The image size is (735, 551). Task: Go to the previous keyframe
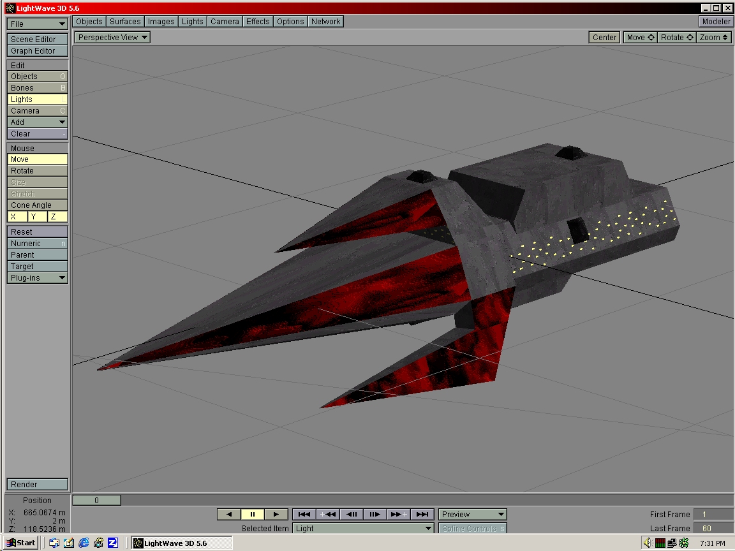pos(328,514)
